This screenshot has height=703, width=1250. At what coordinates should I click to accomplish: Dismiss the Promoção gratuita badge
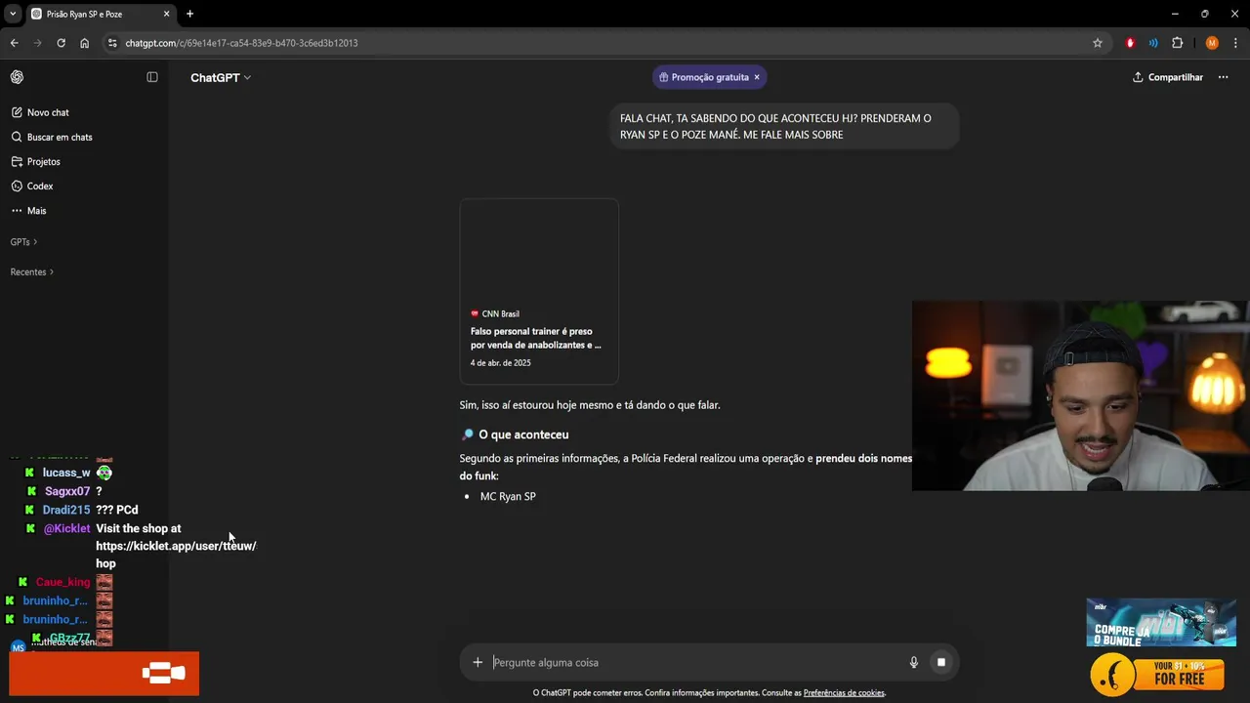757,77
